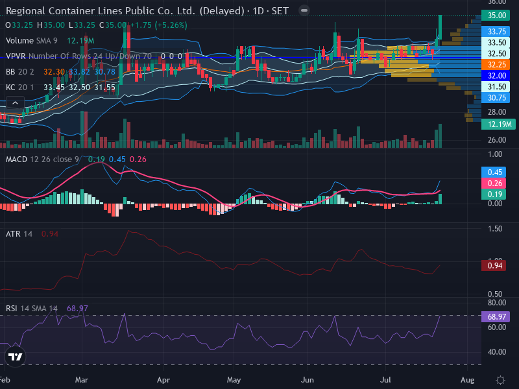
Task: Click the blue 0.45 MACD axis label
Action: point(494,172)
